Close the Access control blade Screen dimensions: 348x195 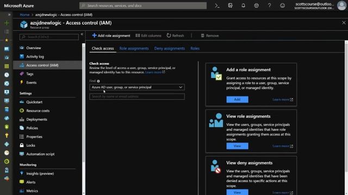pos(344,23)
